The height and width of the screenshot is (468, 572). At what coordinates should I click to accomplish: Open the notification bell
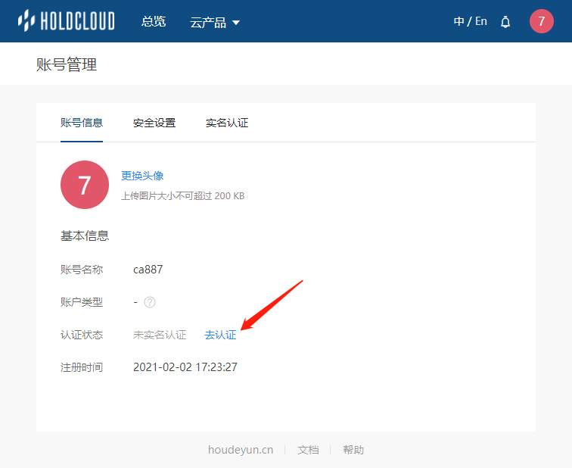505,22
